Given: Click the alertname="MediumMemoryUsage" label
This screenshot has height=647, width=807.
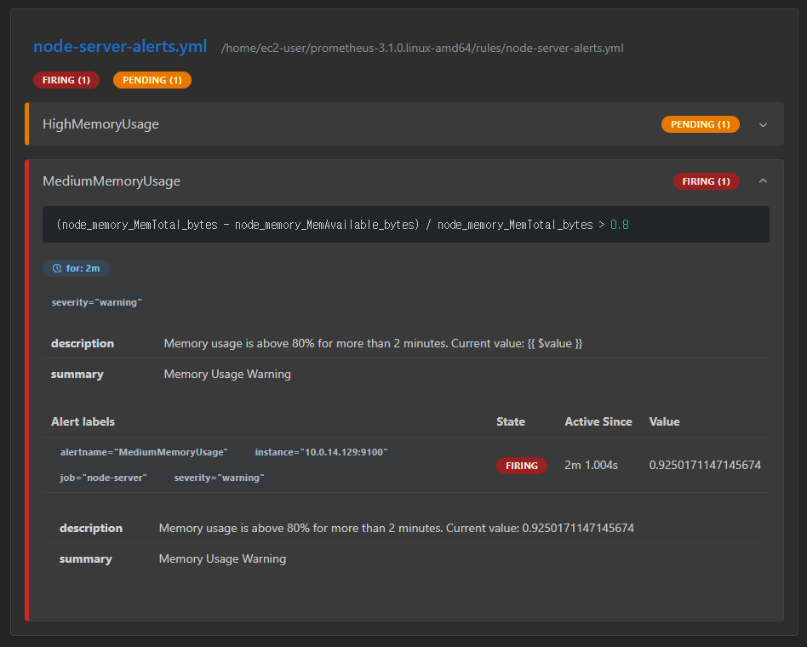Looking at the screenshot, I should (144, 452).
